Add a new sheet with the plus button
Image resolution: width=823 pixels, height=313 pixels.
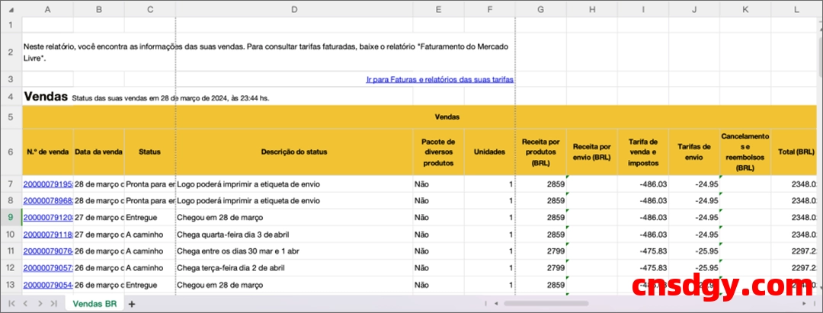point(132,303)
